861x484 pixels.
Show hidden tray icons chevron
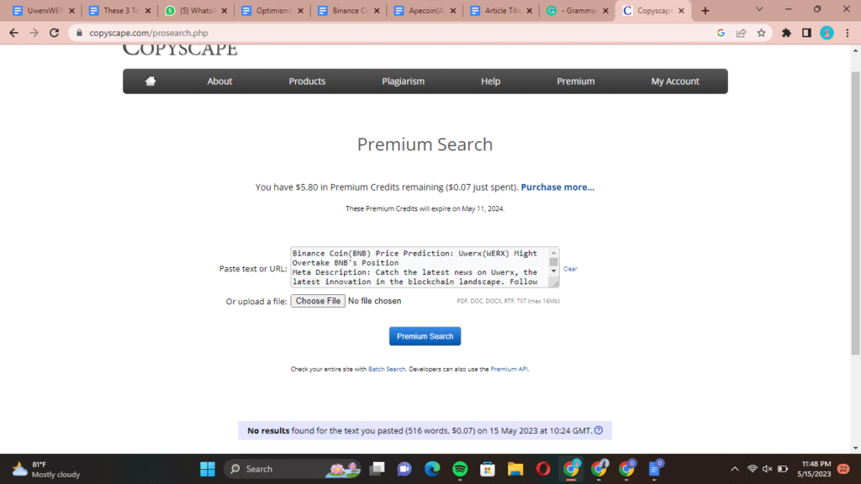(x=735, y=469)
